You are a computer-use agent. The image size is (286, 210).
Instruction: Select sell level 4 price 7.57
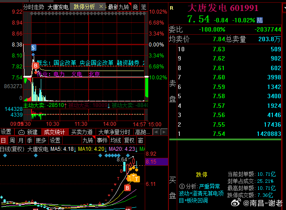[x=219, y=106]
